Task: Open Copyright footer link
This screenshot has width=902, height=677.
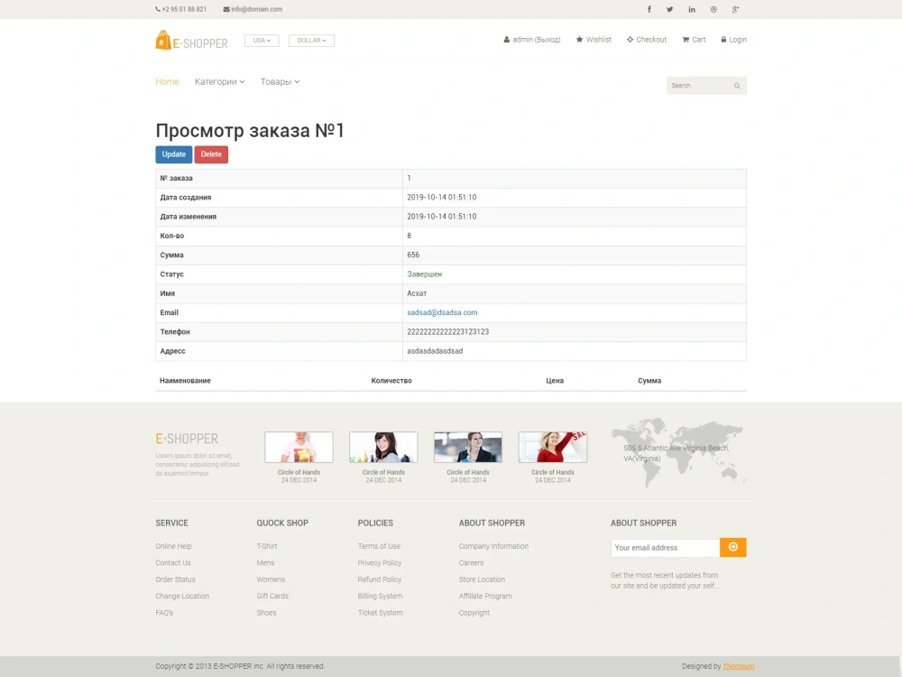Action: point(474,613)
